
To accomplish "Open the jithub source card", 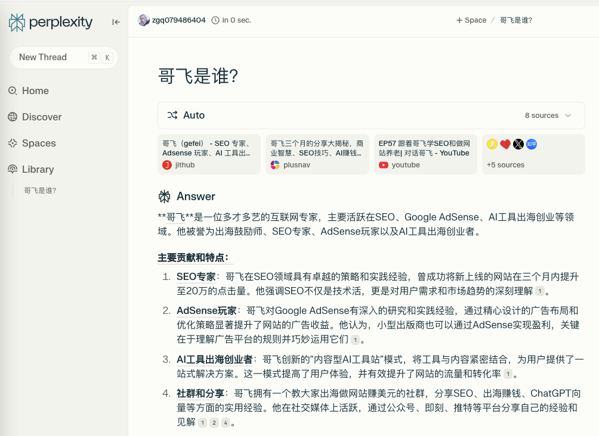I will [x=209, y=154].
